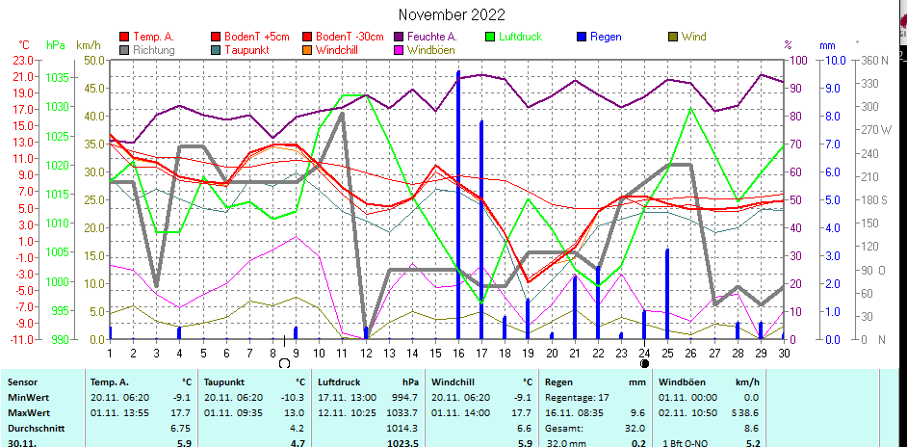Click the olive Wind legend swatch
Viewport: 907px width, 447px height.
(x=673, y=37)
